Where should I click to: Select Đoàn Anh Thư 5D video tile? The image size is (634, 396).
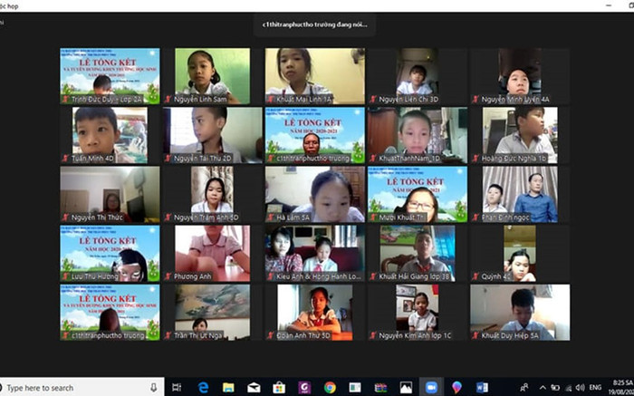[315, 313]
